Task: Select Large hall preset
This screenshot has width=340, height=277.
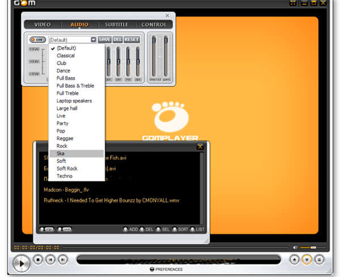Action: (x=76, y=108)
